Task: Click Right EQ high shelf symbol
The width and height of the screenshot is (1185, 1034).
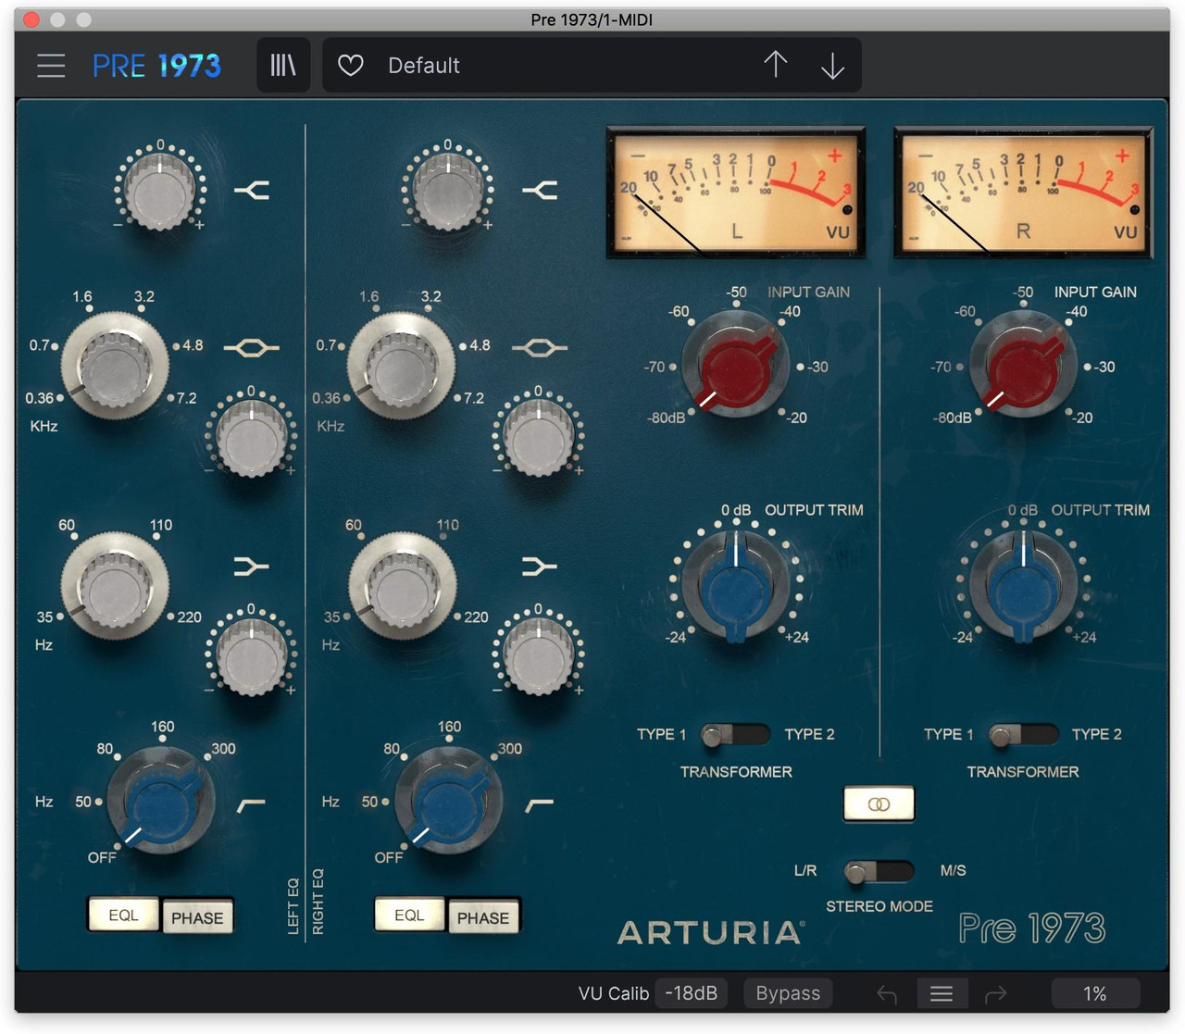Action: (540, 191)
